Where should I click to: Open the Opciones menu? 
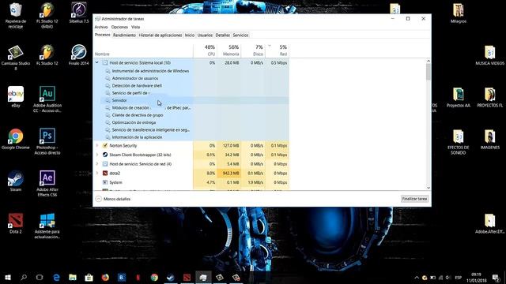pos(119,27)
